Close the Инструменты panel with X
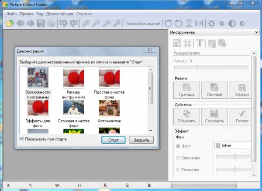 click(256, 32)
